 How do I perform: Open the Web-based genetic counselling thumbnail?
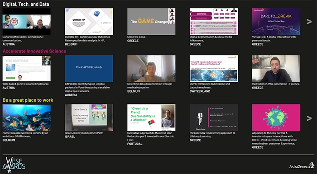pos(26,68)
